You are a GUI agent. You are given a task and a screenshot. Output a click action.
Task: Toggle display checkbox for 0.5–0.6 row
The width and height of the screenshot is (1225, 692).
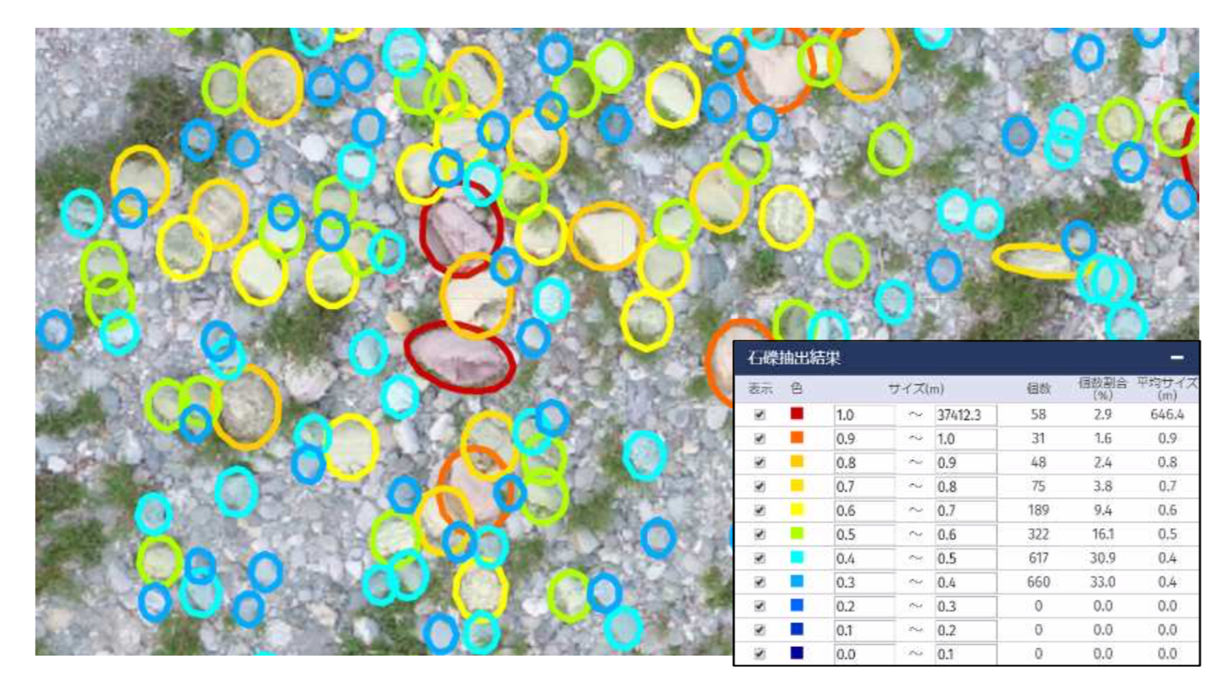coord(760,534)
